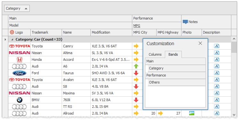The image size is (239, 120).
Task: Select the hidden Category band in Customization
Action: click(x=177, y=68)
